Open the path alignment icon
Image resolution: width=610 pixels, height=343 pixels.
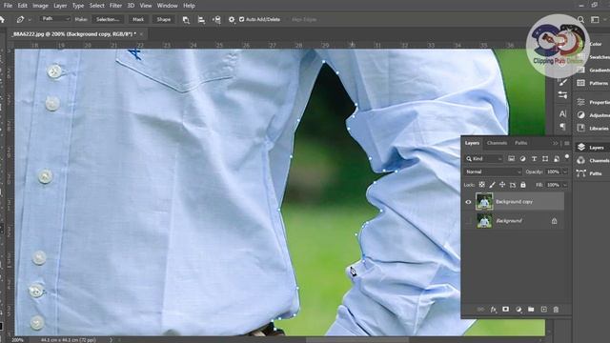(201, 19)
